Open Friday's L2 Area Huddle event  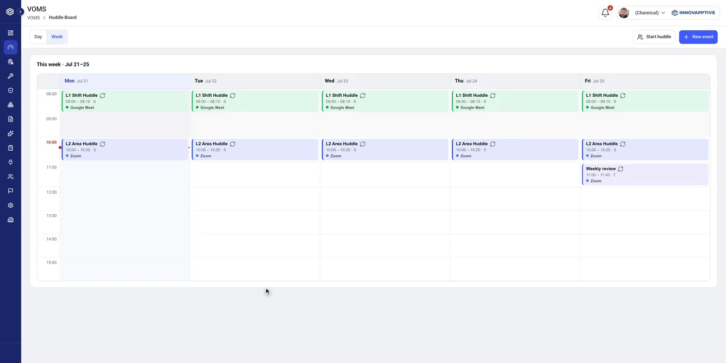click(645, 150)
